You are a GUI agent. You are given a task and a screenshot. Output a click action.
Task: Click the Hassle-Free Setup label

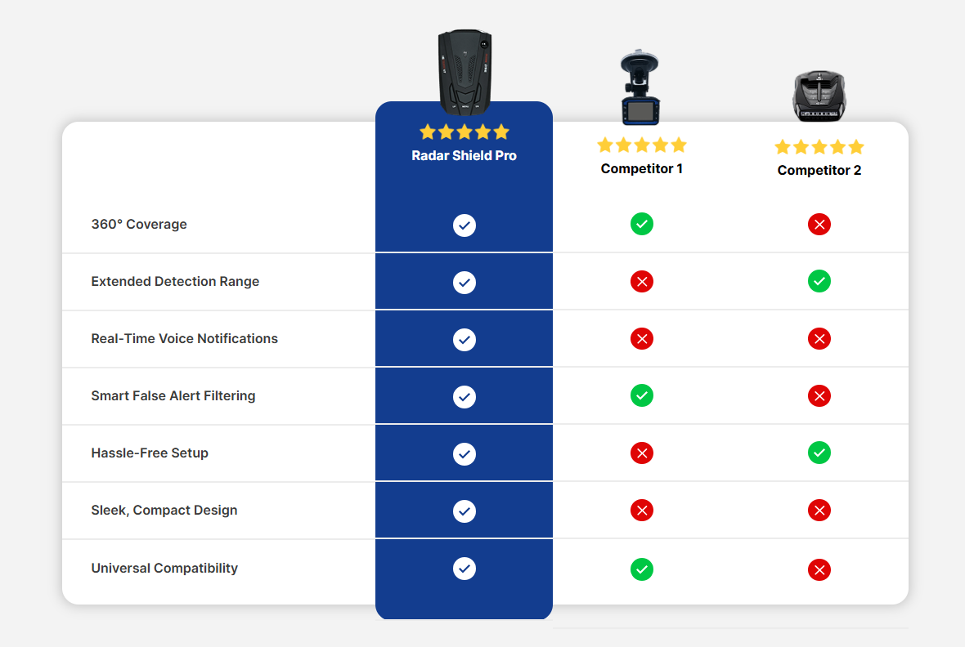150,453
